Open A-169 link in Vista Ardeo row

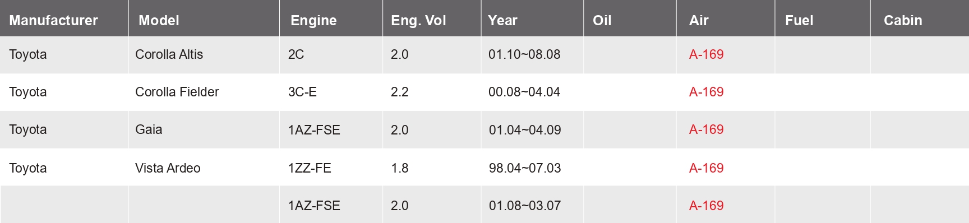coord(706,168)
